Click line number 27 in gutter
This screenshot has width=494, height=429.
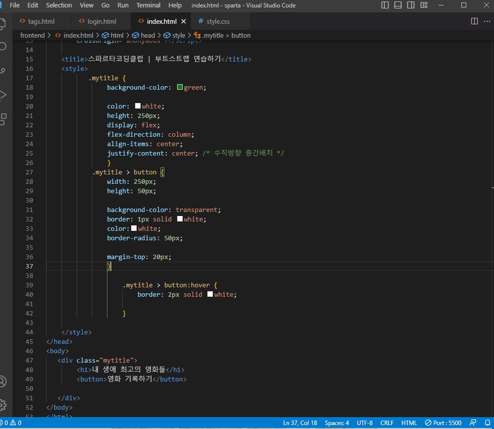click(29, 172)
